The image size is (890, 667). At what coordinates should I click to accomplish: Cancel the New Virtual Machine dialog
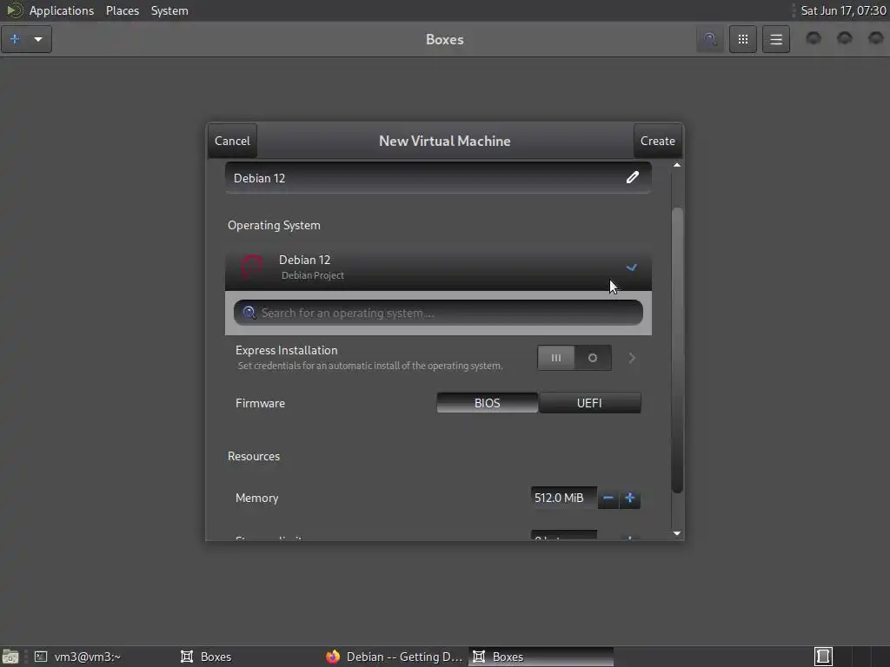point(232,141)
